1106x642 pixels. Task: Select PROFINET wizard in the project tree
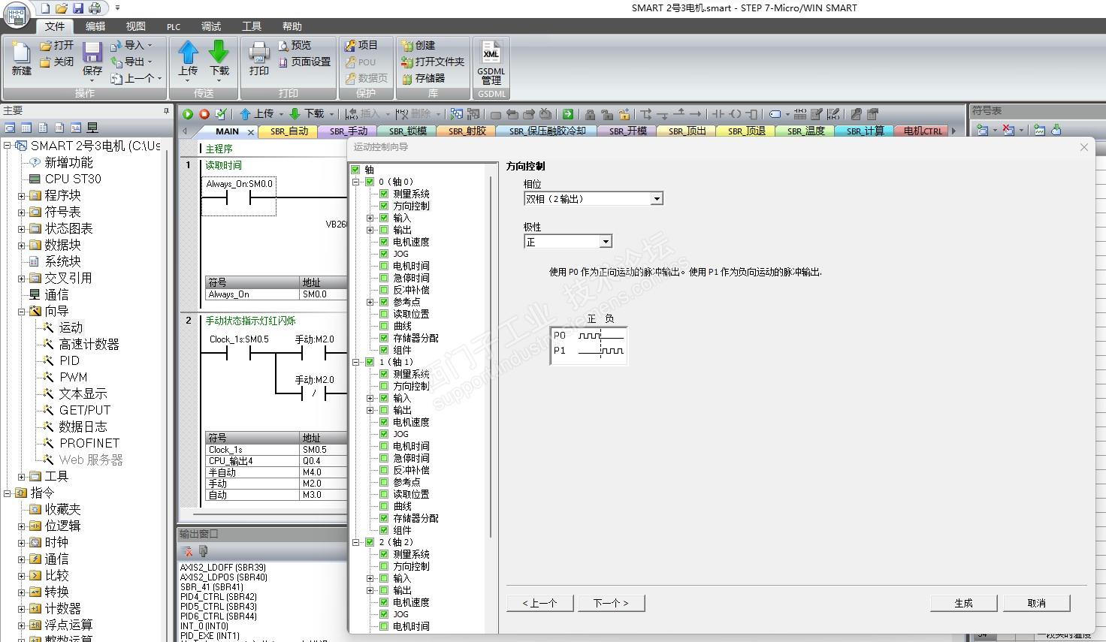point(89,443)
